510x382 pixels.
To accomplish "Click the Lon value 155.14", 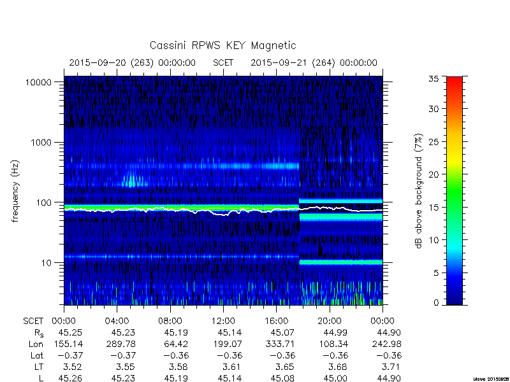I will (x=68, y=344).
